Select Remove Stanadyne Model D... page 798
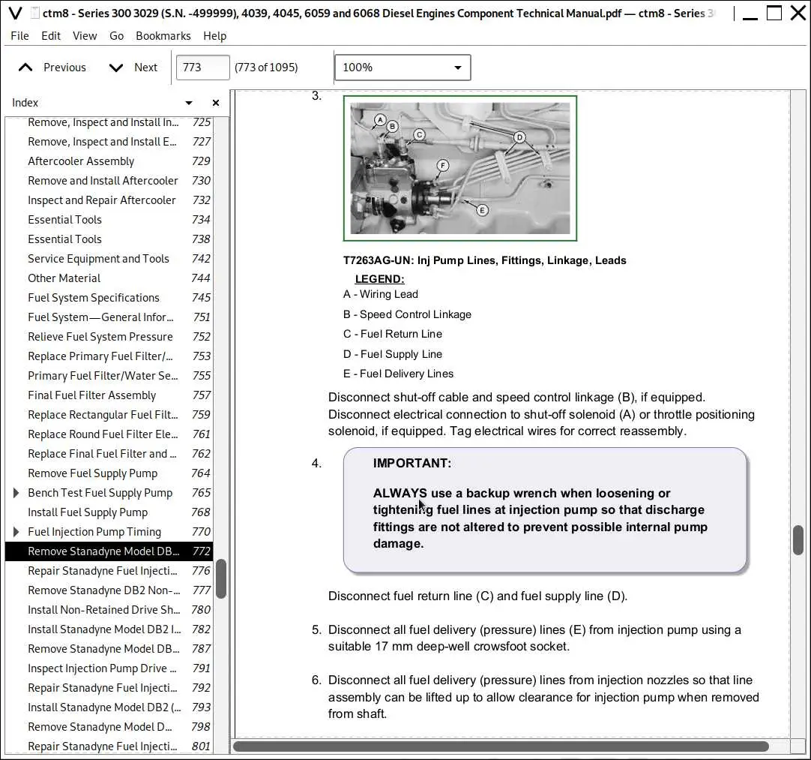The image size is (811, 760). tap(109, 727)
